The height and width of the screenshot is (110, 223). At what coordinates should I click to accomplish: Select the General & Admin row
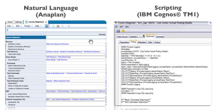click(x=14, y=71)
